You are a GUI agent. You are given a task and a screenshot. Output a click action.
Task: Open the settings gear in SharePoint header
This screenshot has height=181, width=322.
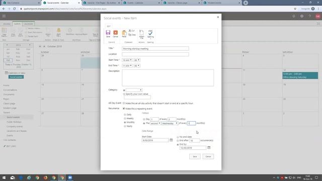click(302, 16)
